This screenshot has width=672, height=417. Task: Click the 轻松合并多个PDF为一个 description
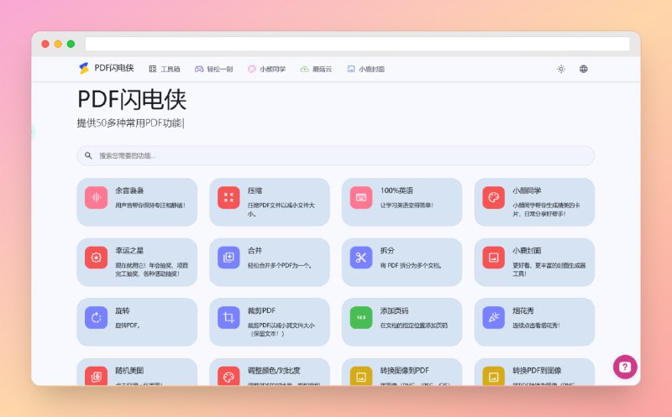point(280,265)
